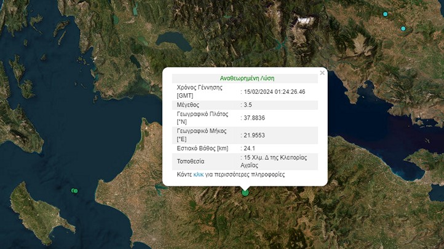Select the magnitude value 3.5
Viewport: 444px width, 249px height.
248,105
